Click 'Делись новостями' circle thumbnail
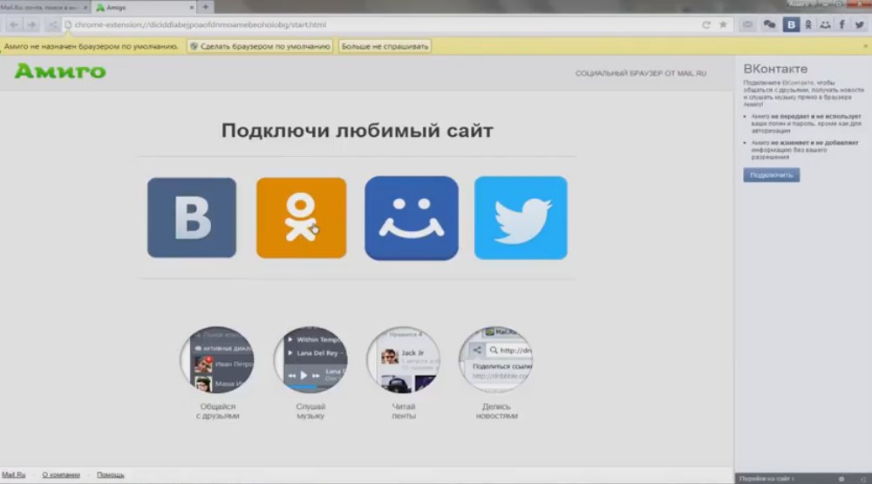This screenshot has width=872, height=484. (496, 359)
